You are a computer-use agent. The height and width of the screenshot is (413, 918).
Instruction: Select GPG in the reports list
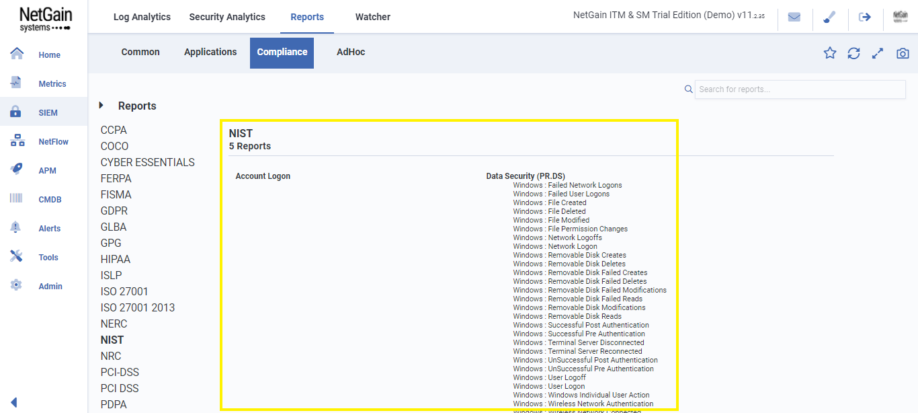(111, 243)
